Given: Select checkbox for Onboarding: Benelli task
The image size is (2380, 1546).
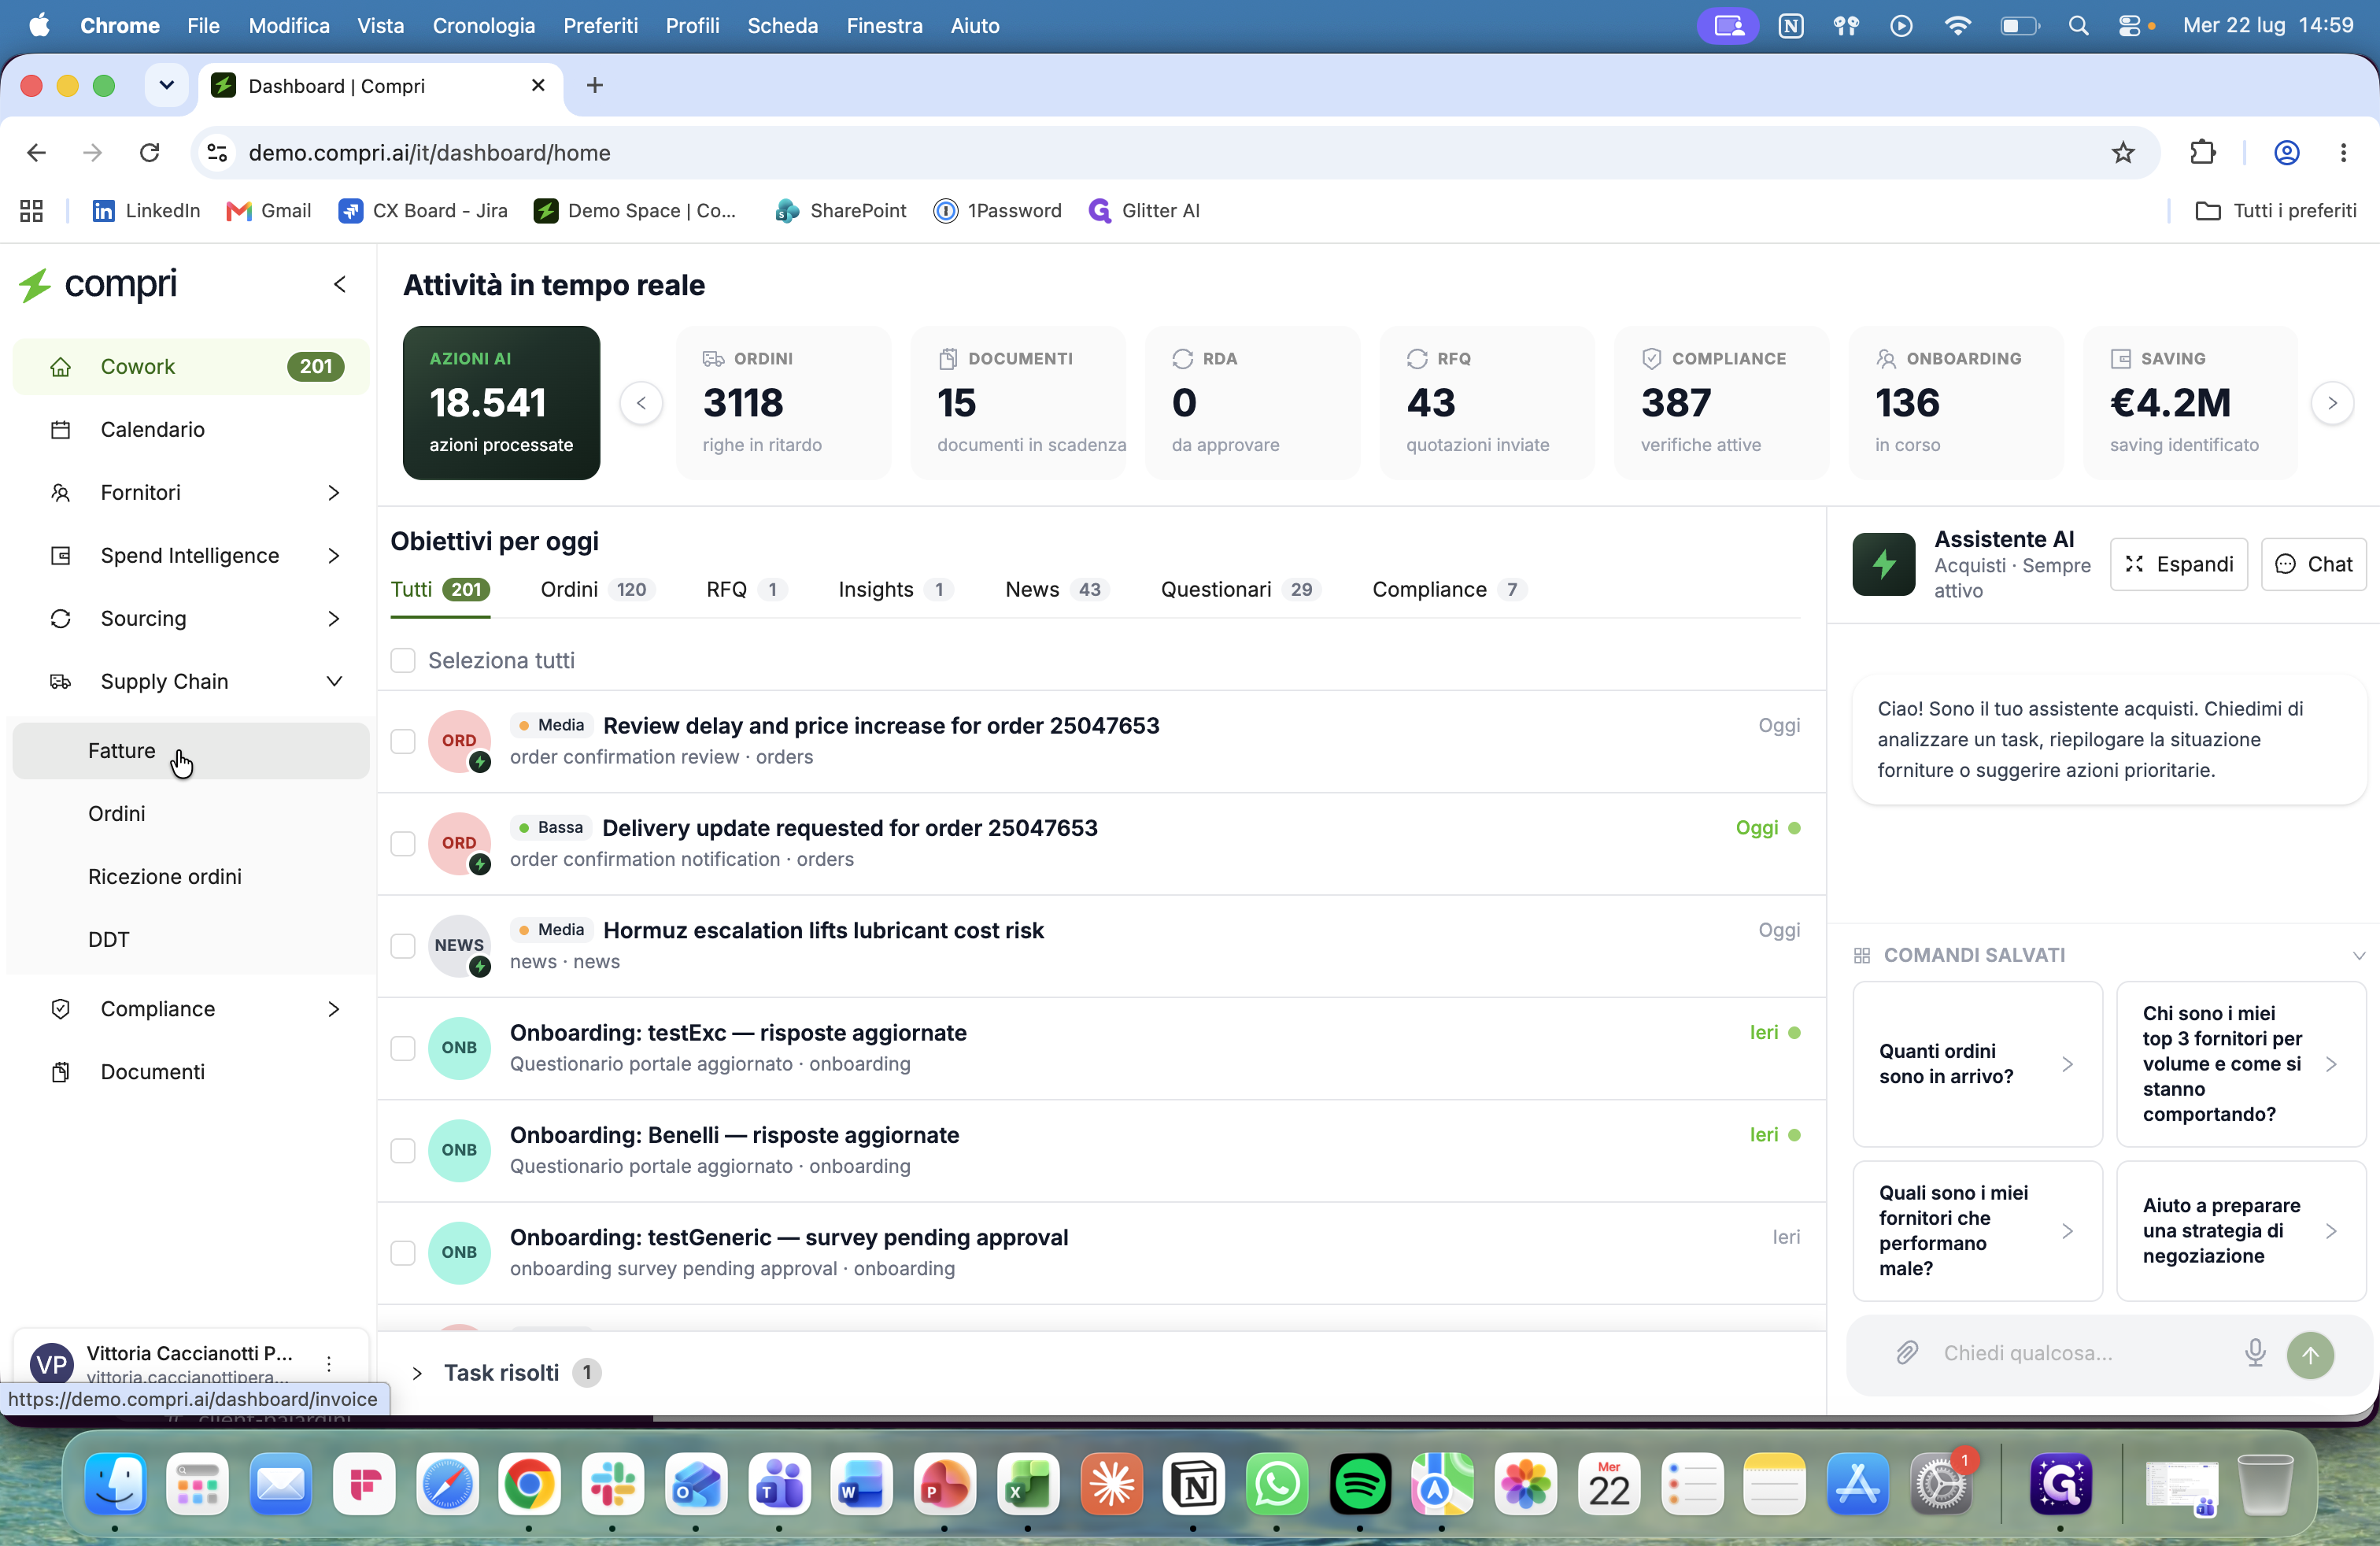Looking at the screenshot, I should coord(403,1150).
